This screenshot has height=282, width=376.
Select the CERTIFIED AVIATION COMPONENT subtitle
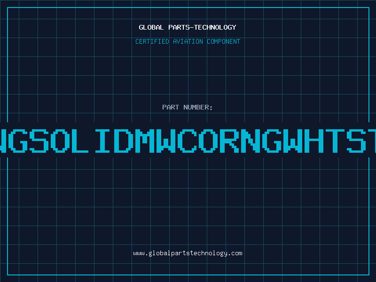(x=188, y=41)
